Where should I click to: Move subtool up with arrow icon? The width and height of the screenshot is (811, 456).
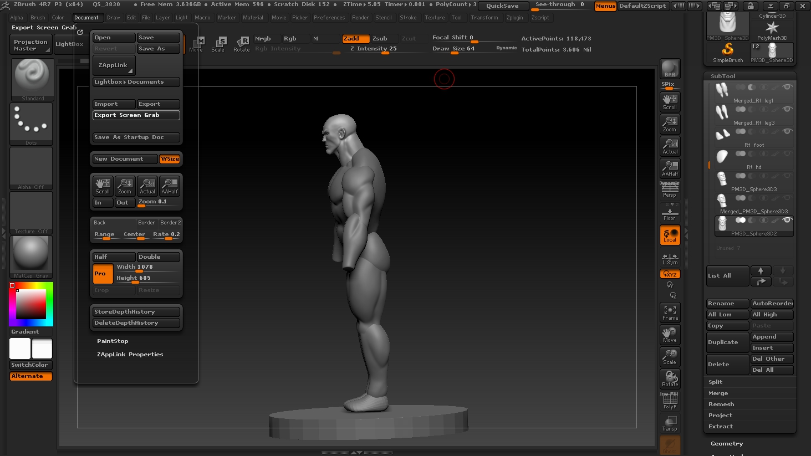point(761,270)
